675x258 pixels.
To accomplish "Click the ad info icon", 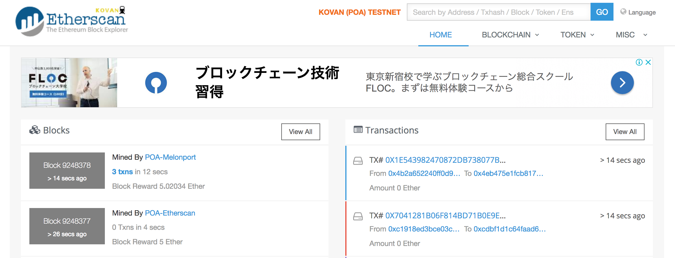I will pyautogui.click(x=639, y=62).
